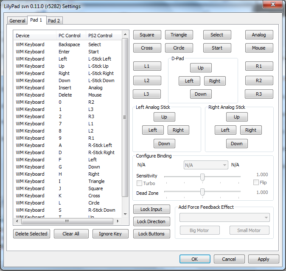
Task: Click D-Pad Left button
Action: [189, 81]
